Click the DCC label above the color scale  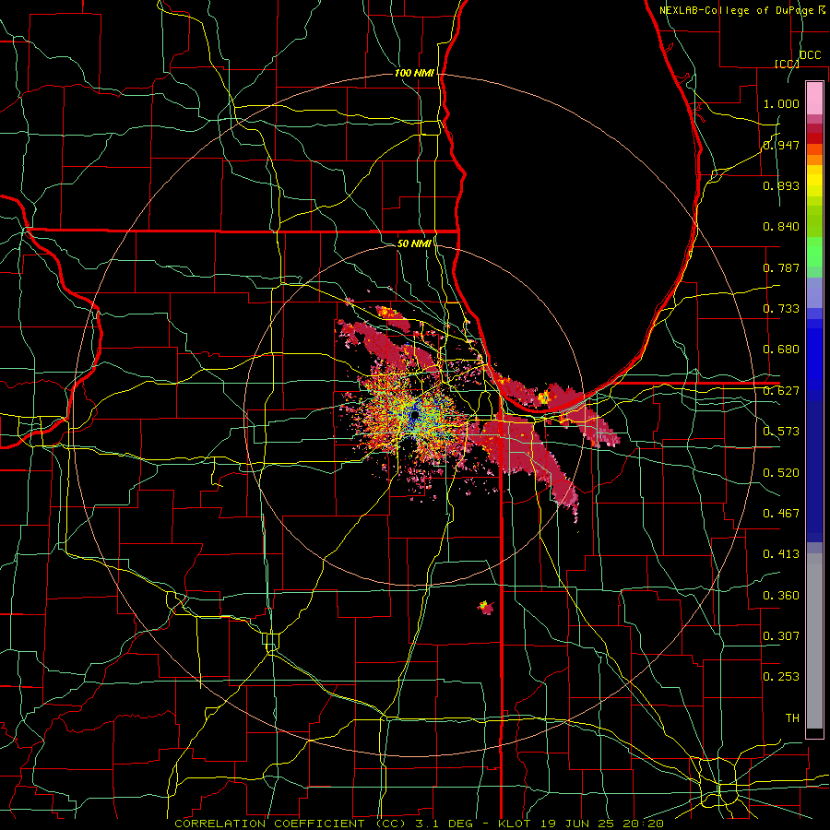click(810, 55)
